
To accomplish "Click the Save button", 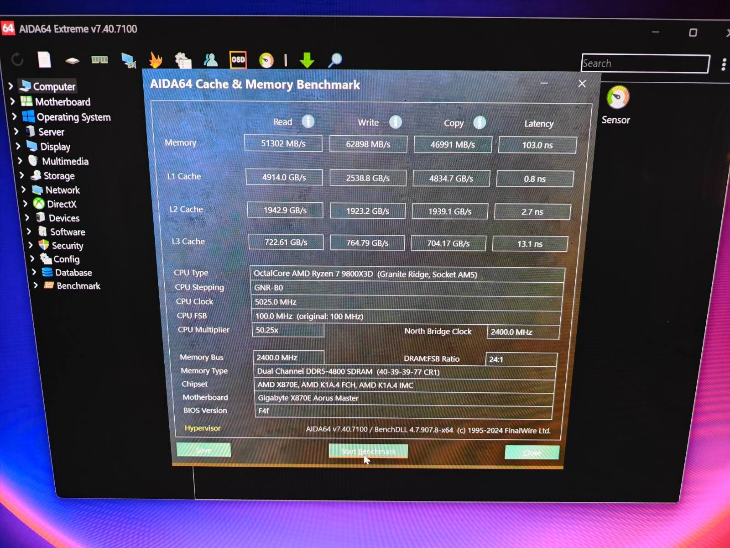I will [x=203, y=450].
